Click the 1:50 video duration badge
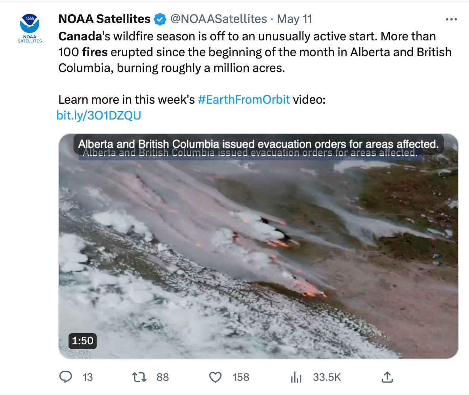The height and width of the screenshot is (395, 469). point(82,340)
